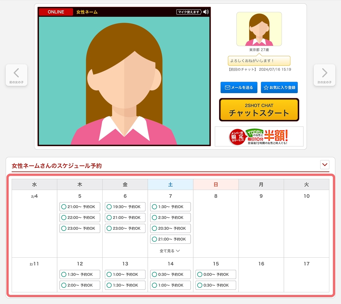
Task: Click the yellow greeting message bubble
Action: pos(259,61)
